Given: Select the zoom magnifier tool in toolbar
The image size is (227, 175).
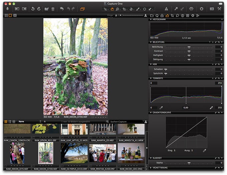Looking at the screenshot, I should point(118,9).
